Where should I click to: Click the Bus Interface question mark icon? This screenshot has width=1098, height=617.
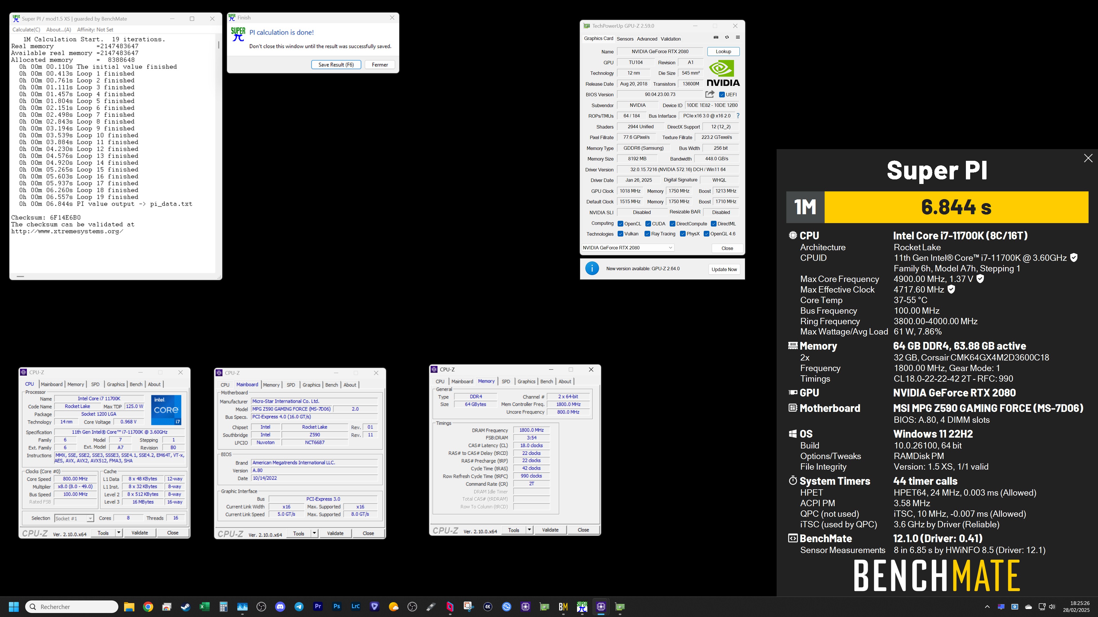(x=738, y=116)
